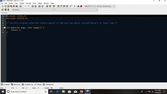Click the 'Type here to search' box

click(x=27, y=92)
